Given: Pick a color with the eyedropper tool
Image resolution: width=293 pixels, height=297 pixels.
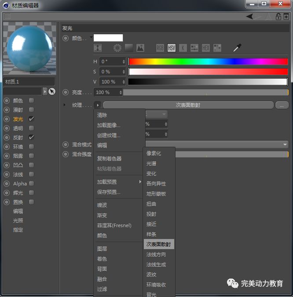Looking at the screenshot, I should tap(237, 48).
